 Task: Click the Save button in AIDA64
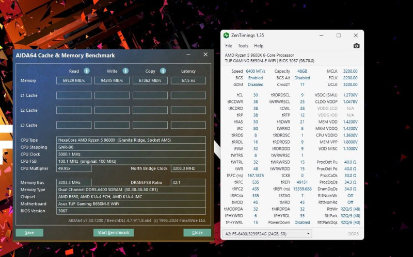point(29,232)
